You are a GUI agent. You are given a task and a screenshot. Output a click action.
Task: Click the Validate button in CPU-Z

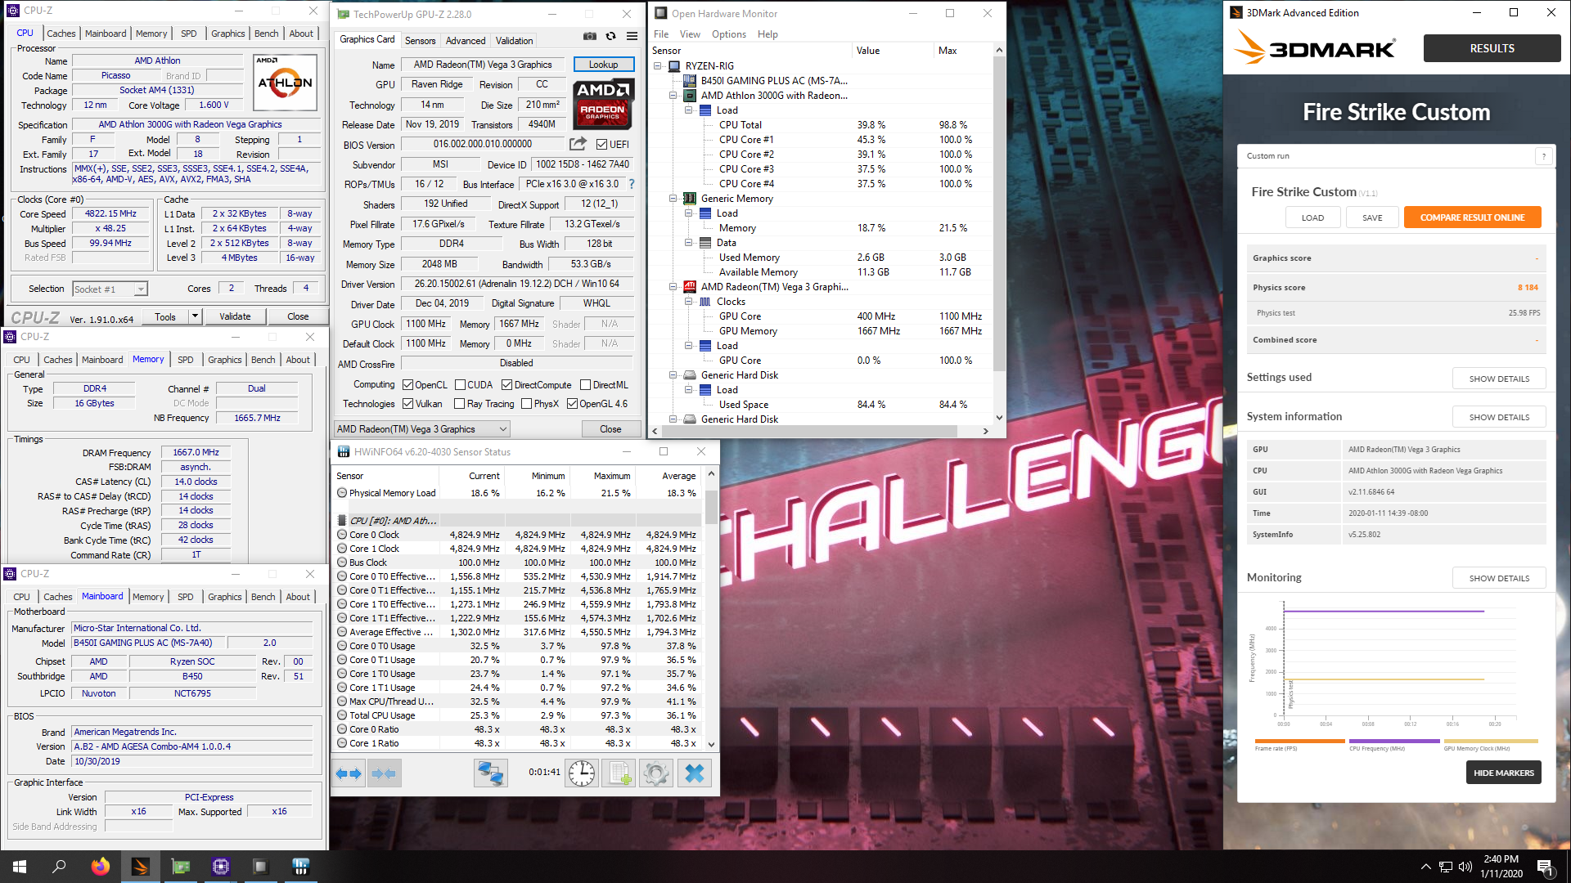(x=235, y=316)
